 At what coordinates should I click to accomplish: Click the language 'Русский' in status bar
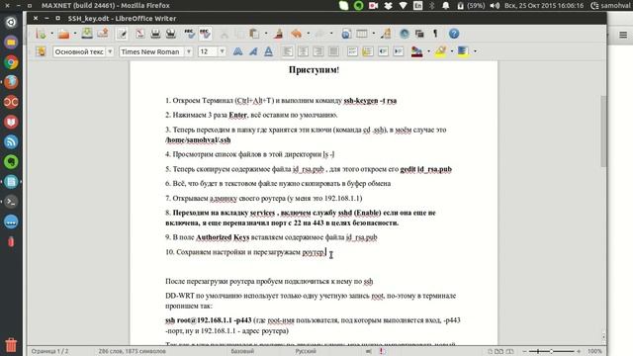click(x=306, y=351)
